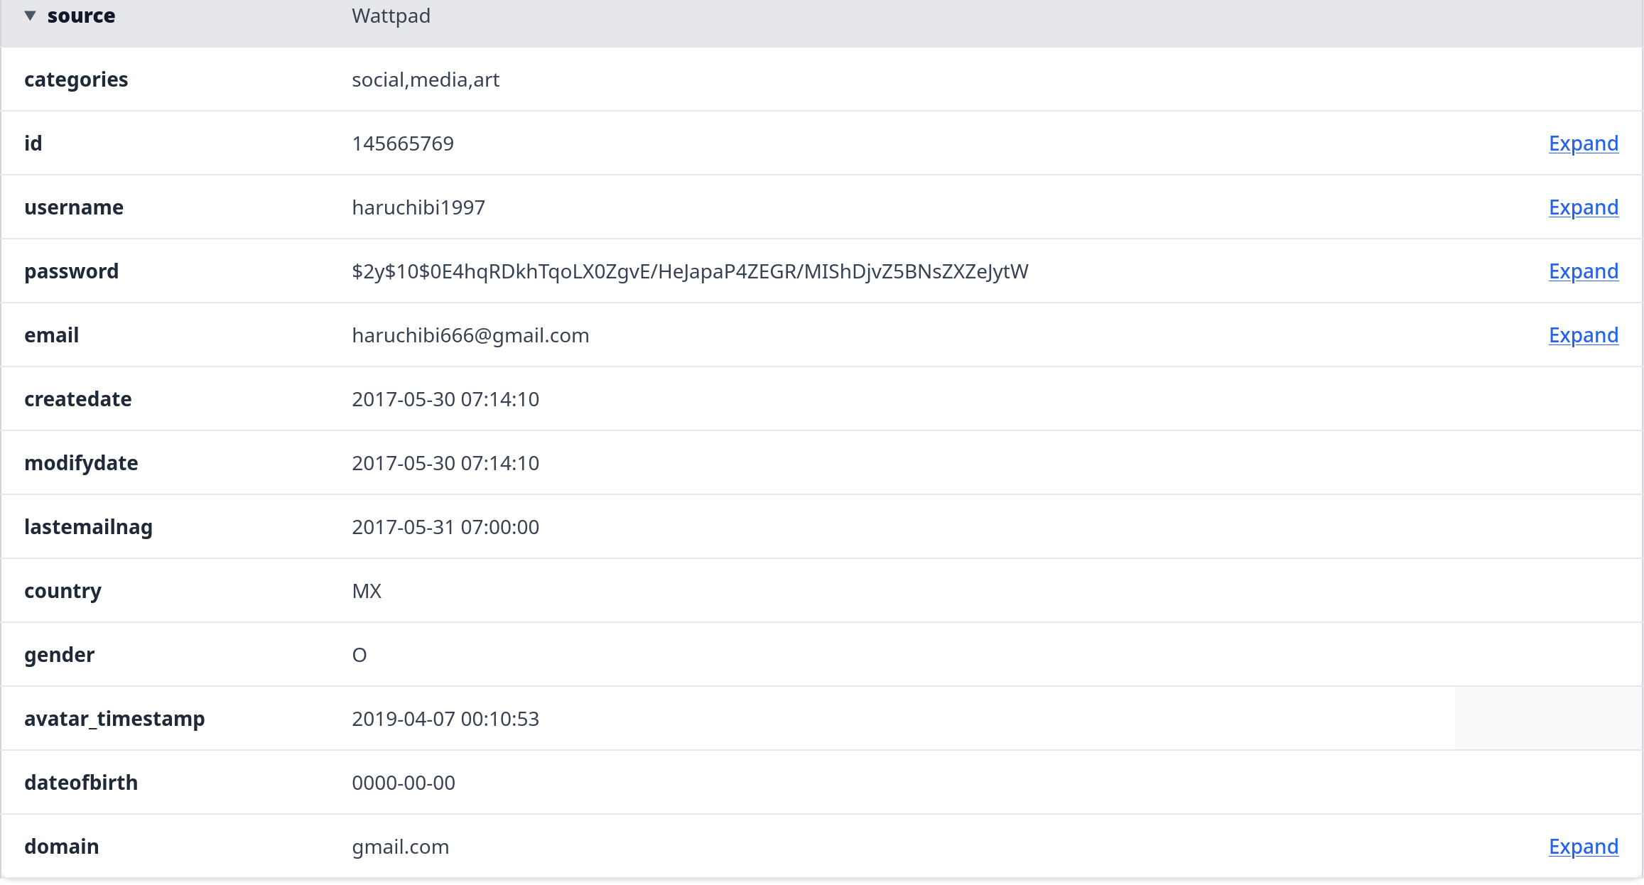Click the createdate timestamp value

click(x=445, y=399)
